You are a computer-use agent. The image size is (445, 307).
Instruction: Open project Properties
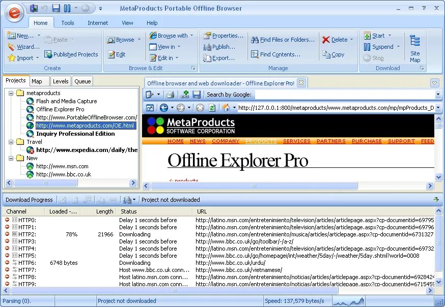click(x=224, y=36)
